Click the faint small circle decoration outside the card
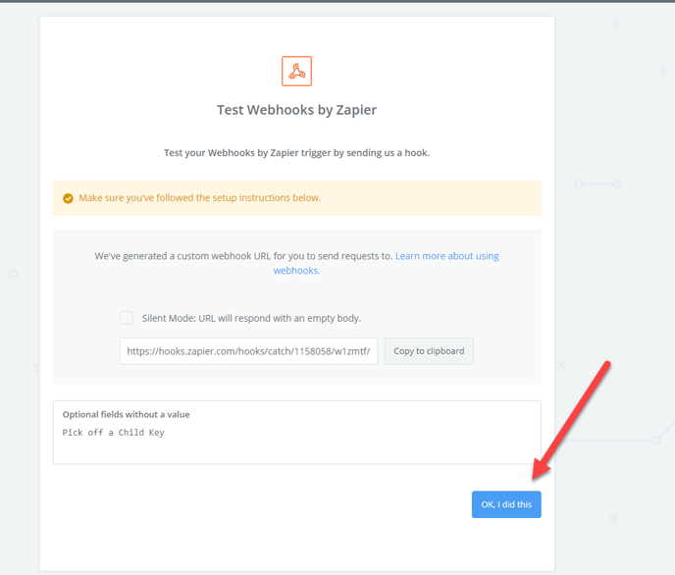 point(14,274)
